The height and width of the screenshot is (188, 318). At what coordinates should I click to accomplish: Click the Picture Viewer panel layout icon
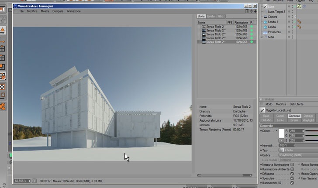247,11
